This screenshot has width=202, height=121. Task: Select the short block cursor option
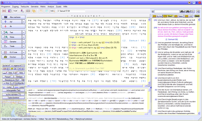pos(8,87)
